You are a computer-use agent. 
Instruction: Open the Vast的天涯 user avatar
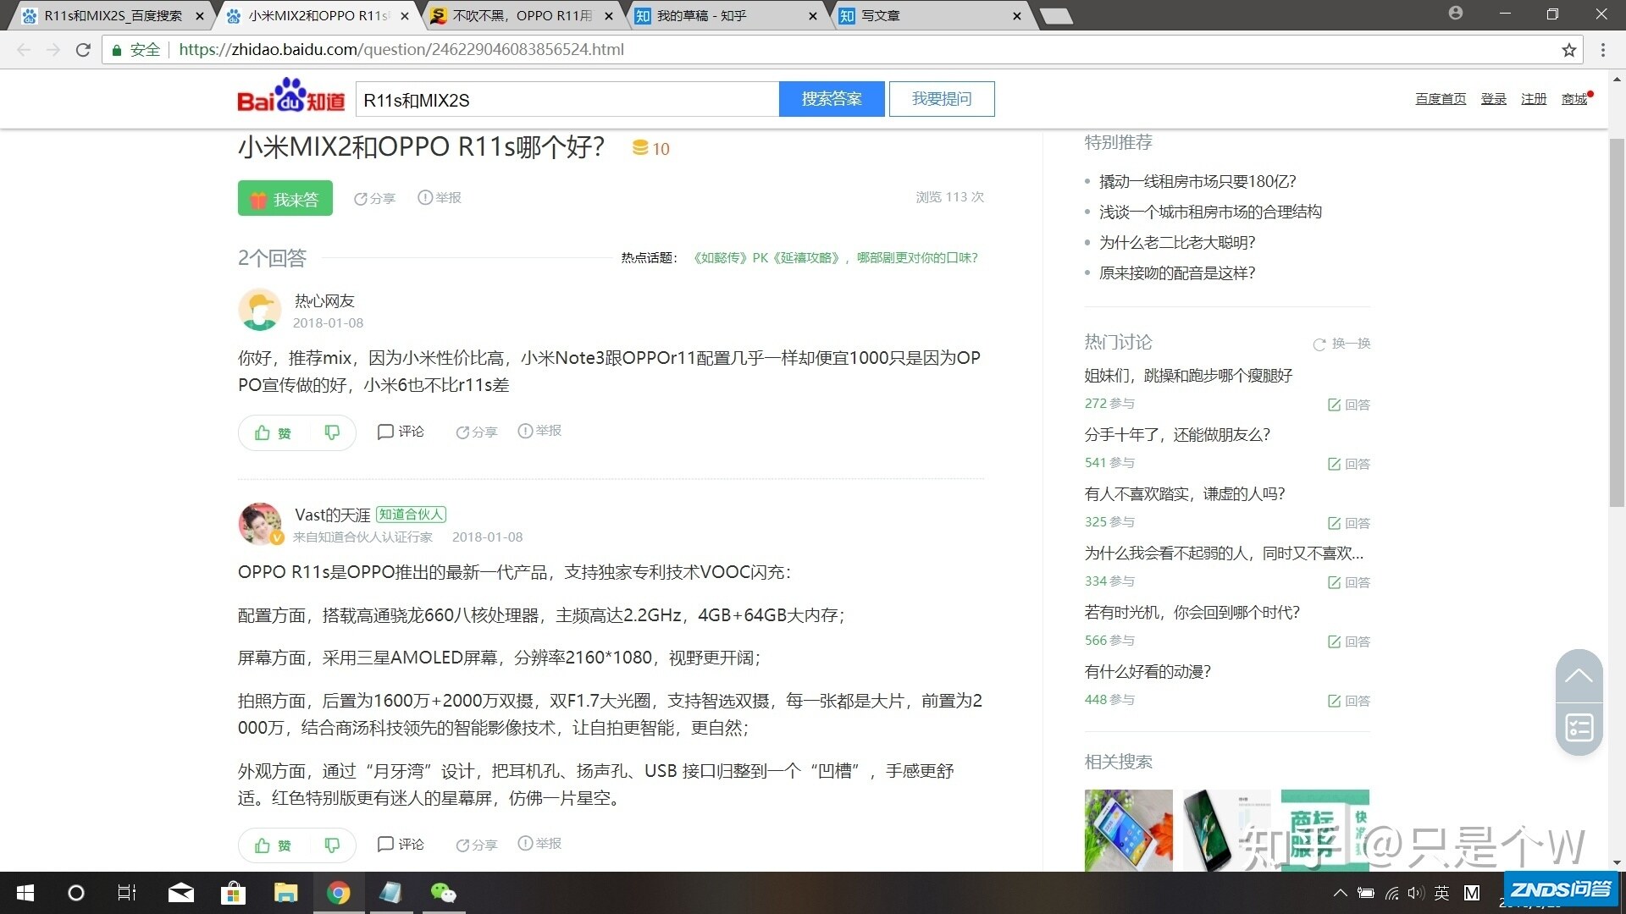[x=260, y=524]
